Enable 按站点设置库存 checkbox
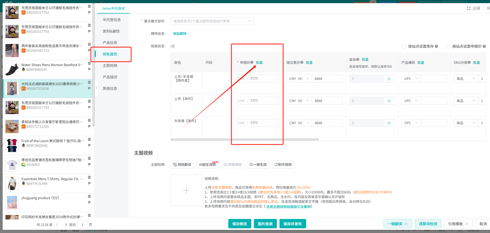 (x=404, y=46)
